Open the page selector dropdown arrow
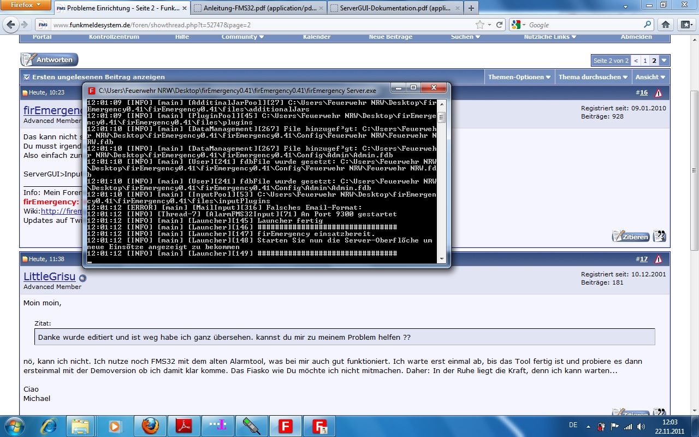Screen dimensions: 699x437 [x=664, y=61]
